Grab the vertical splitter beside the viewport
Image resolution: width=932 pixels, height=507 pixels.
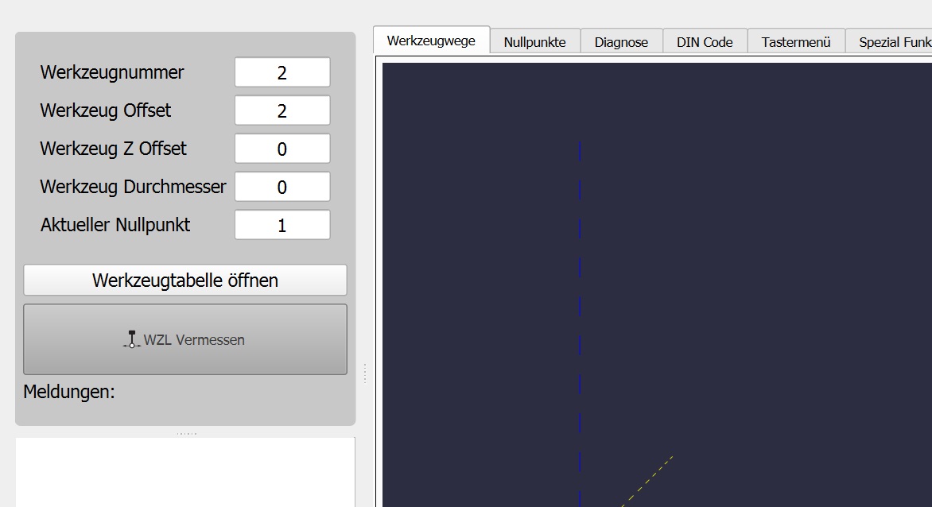[x=364, y=373]
